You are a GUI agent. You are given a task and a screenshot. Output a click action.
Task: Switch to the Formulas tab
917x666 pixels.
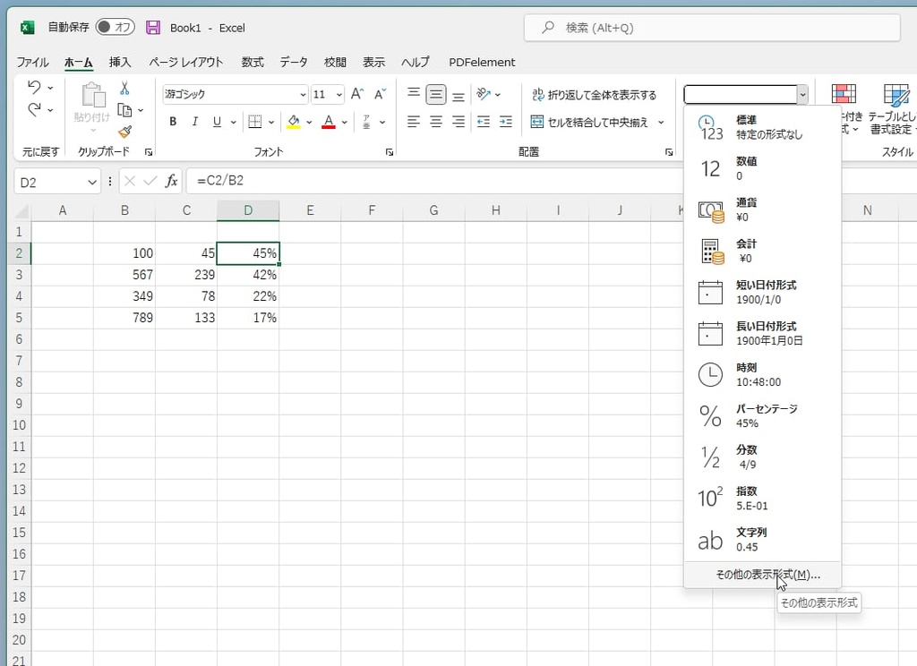(253, 62)
